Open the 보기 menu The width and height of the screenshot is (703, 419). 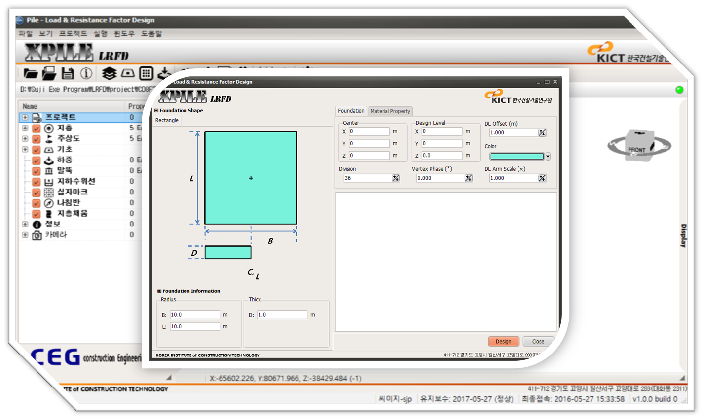point(46,33)
